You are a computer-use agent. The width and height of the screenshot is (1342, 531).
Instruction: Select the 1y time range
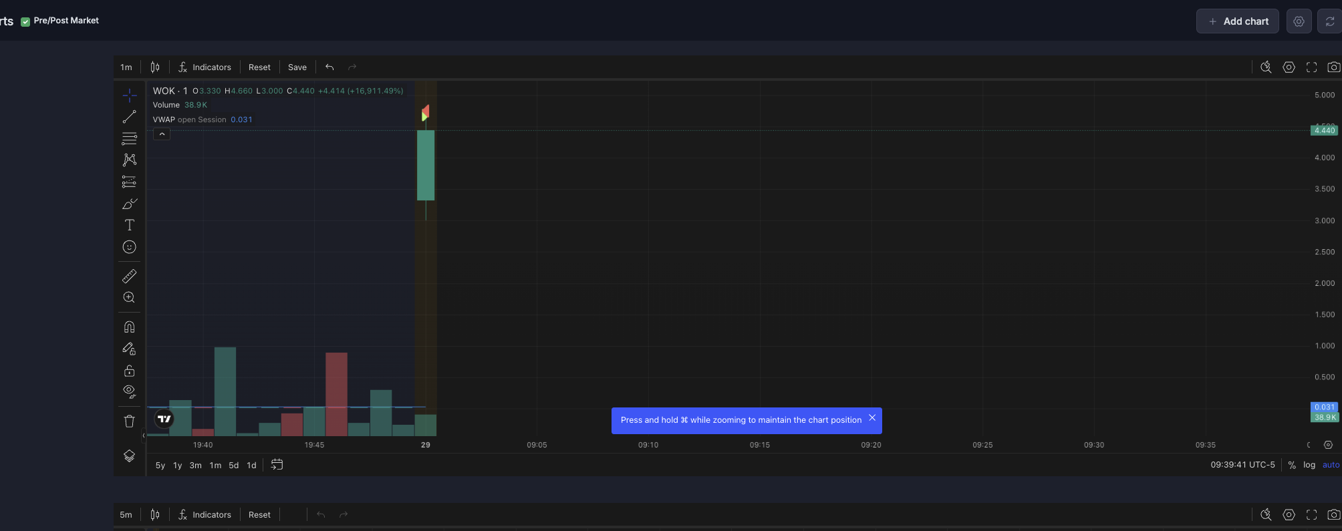[177, 466]
